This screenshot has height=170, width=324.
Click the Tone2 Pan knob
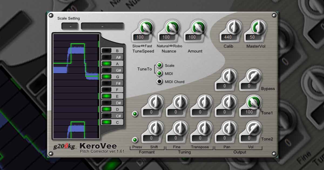pyautogui.click(x=229, y=128)
